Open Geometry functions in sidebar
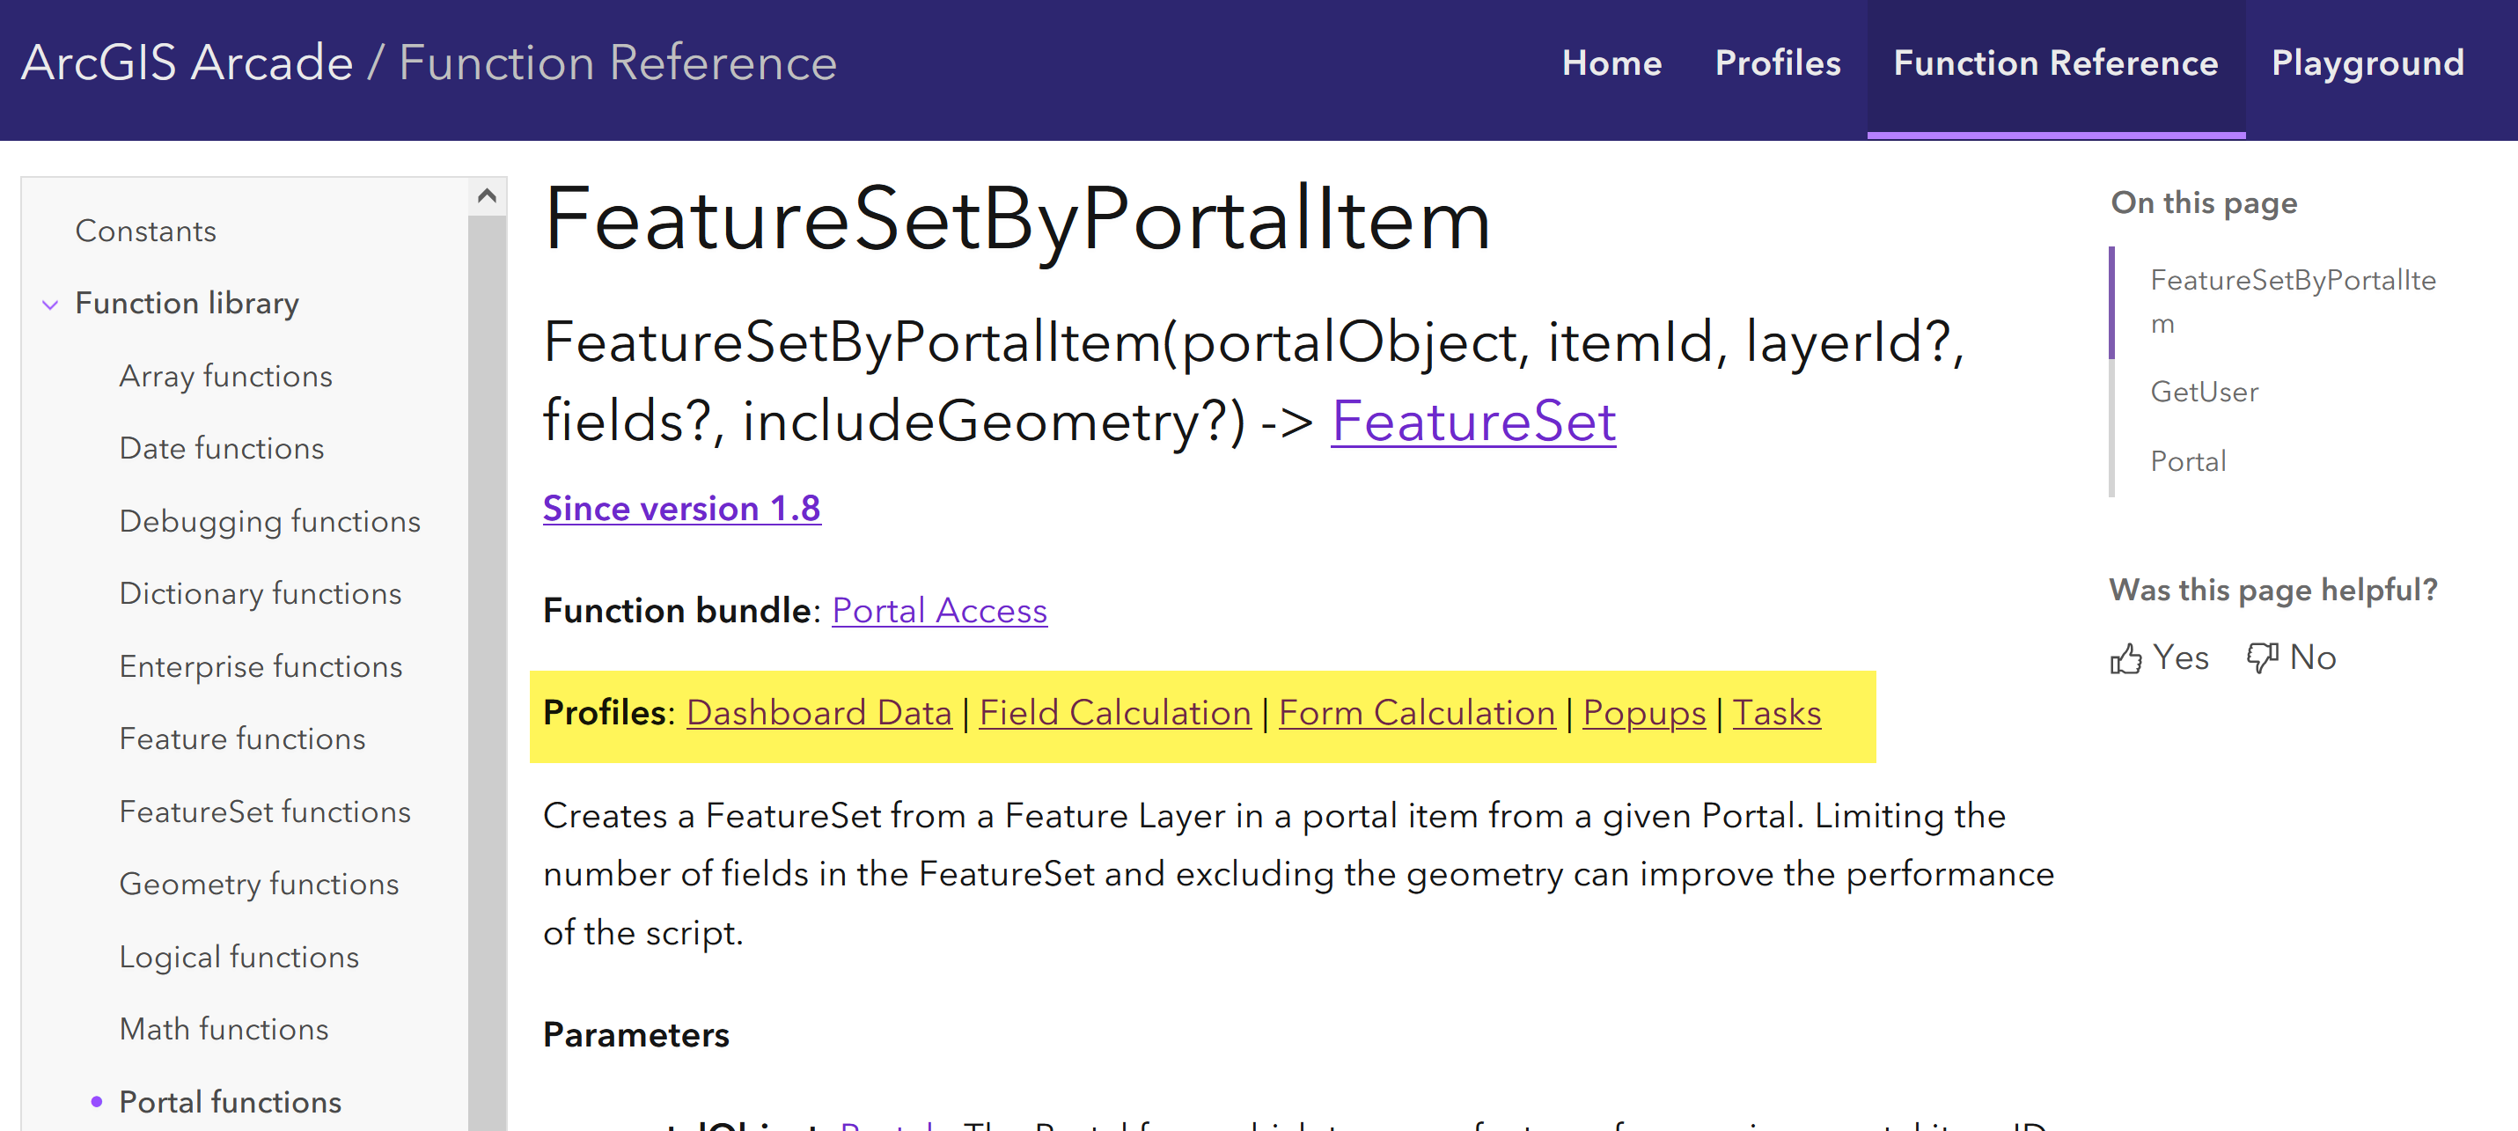2518x1131 pixels. 259,884
